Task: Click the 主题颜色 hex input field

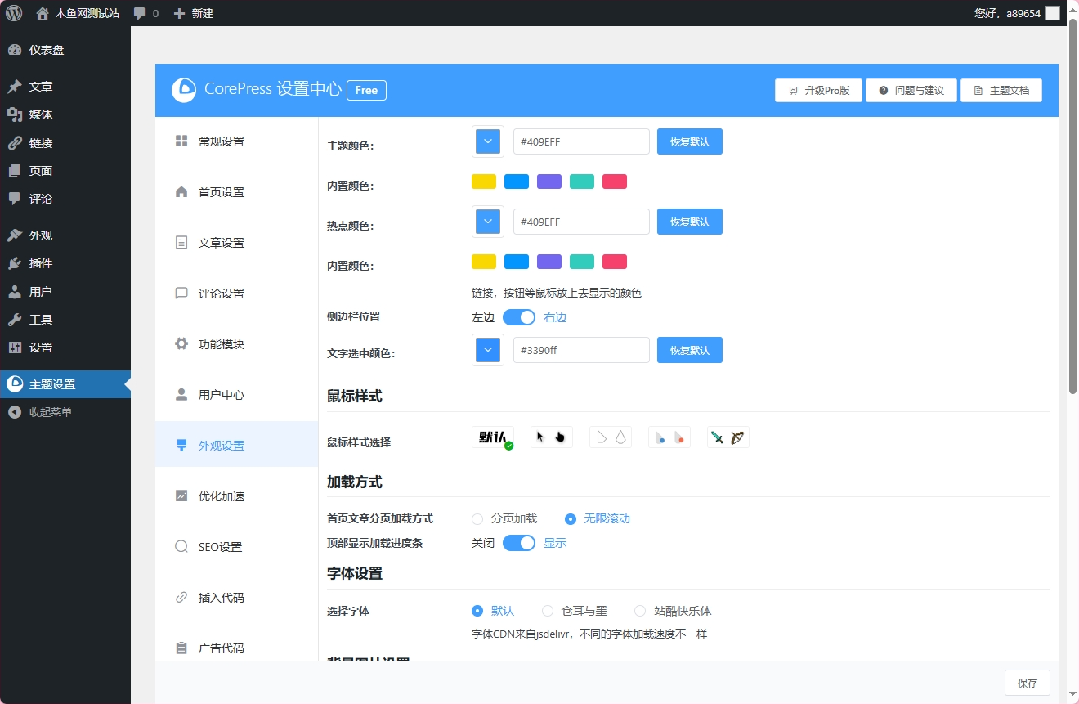Action: pyautogui.click(x=581, y=141)
